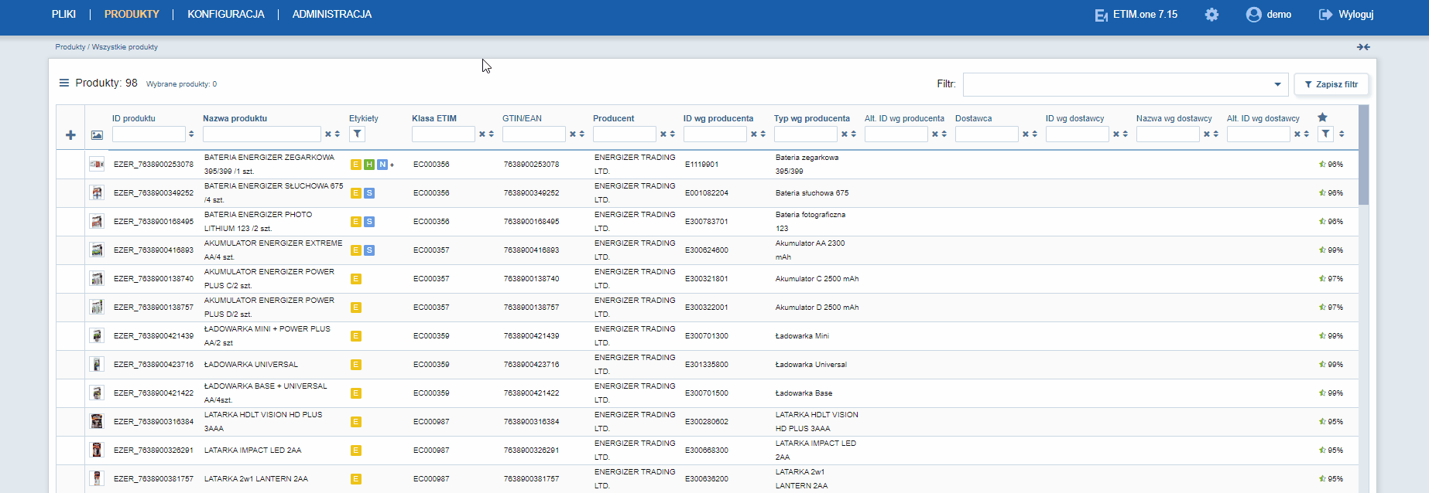Screen dimensions: 1429x493
Task: Click the blue N tag on BATERIA ZEGARKOWA row
Action: (382, 165)
